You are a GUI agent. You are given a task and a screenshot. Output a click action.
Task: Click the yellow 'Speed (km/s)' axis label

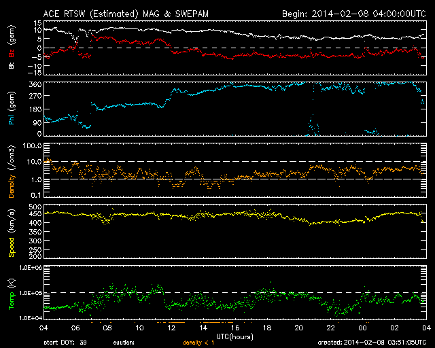tap(12, 232)
